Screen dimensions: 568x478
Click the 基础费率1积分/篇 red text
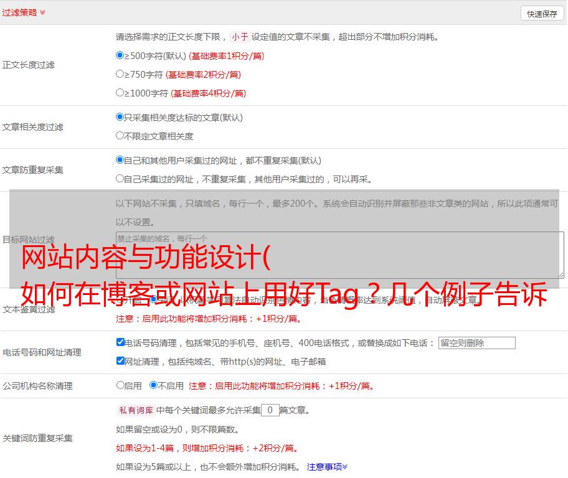tap(227, 56)
